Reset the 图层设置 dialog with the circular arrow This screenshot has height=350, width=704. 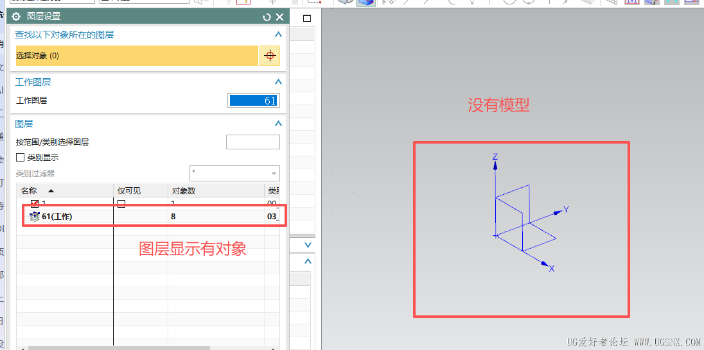[x=267, y=17]
